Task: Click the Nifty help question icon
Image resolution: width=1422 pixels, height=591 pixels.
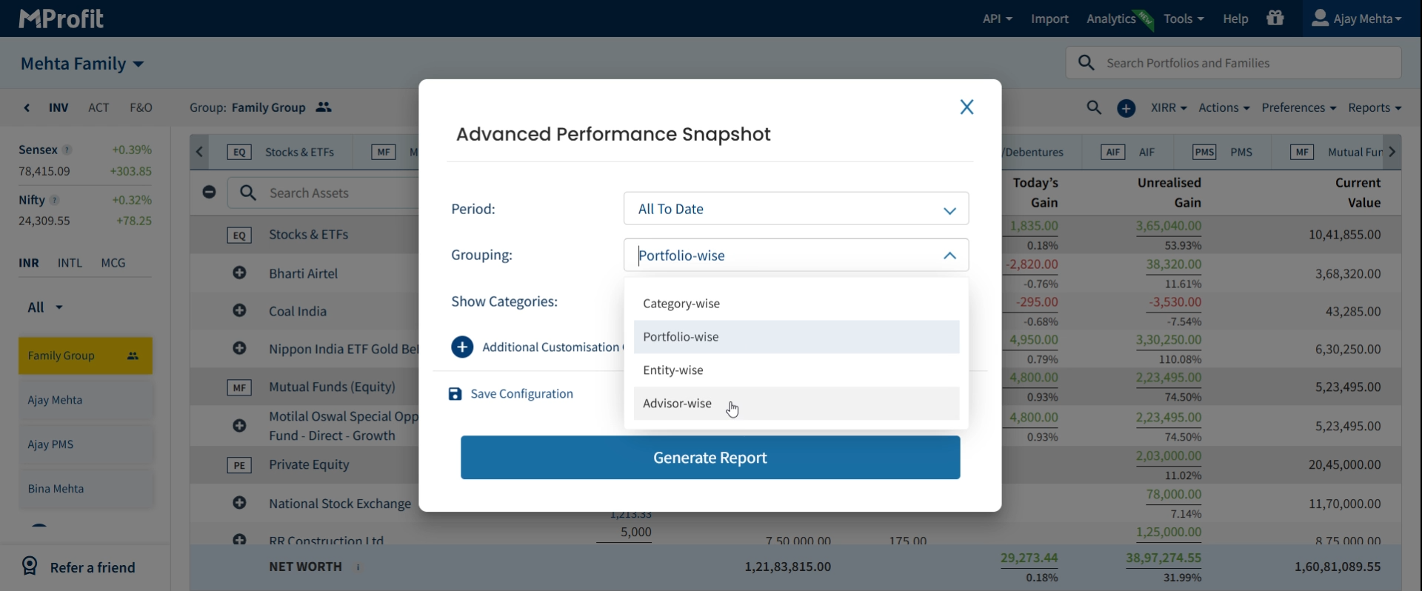Action: tap(55, 201)
